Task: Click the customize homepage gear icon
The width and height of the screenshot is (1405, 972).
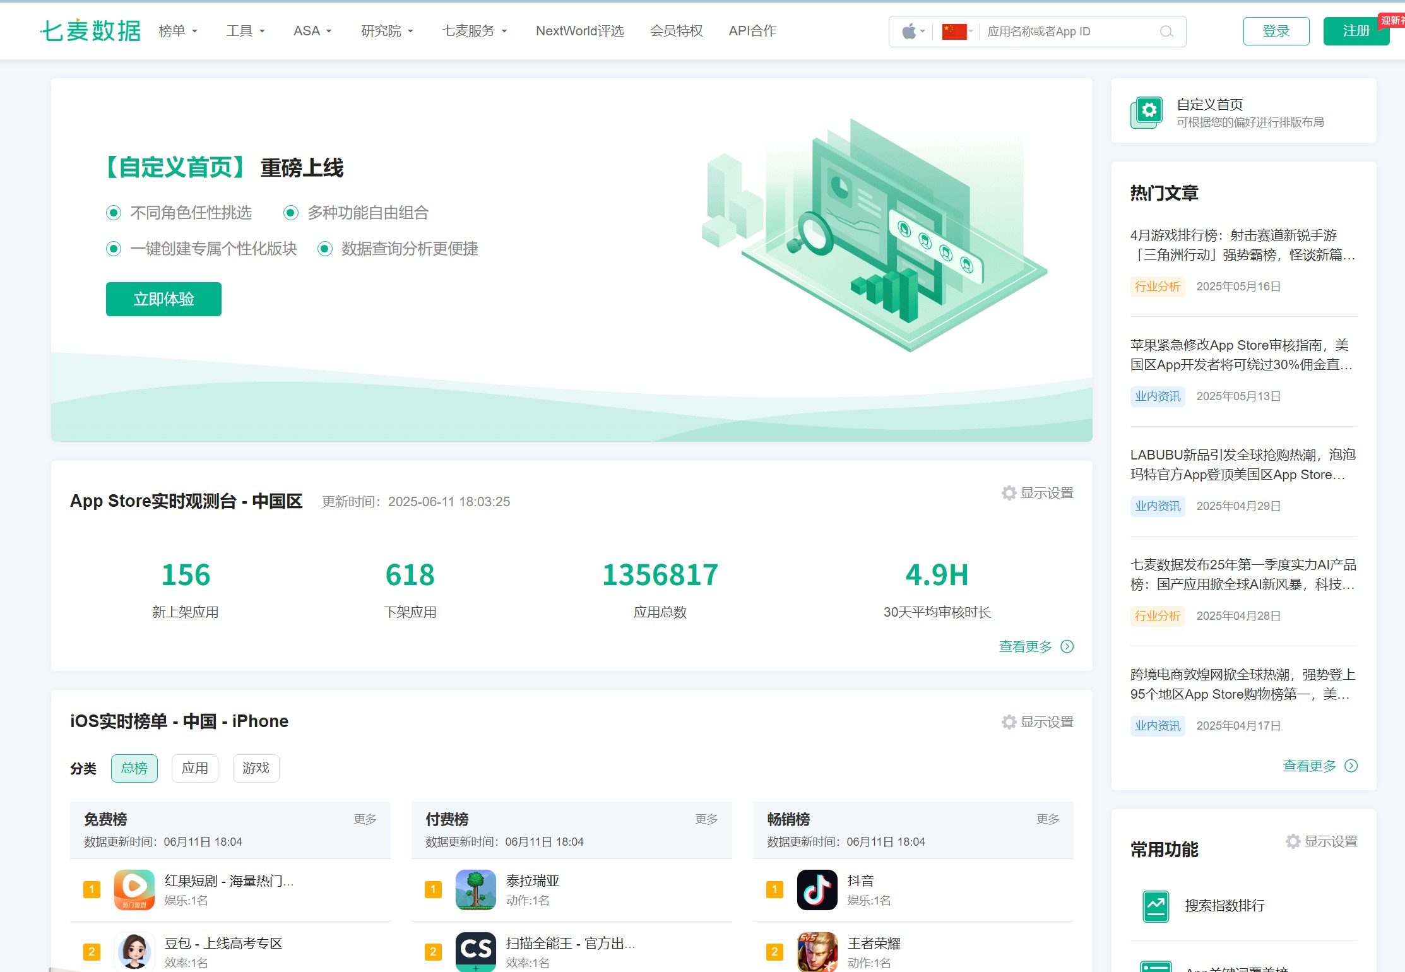Action: (1148, 111)
